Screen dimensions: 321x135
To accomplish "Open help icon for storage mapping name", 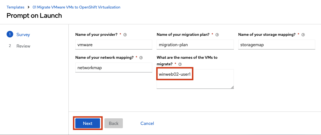I will [303, 35].
